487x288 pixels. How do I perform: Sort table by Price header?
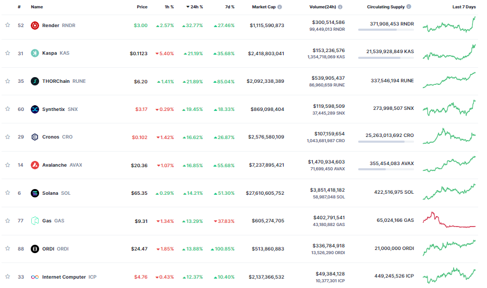click(x=142, y=7)
